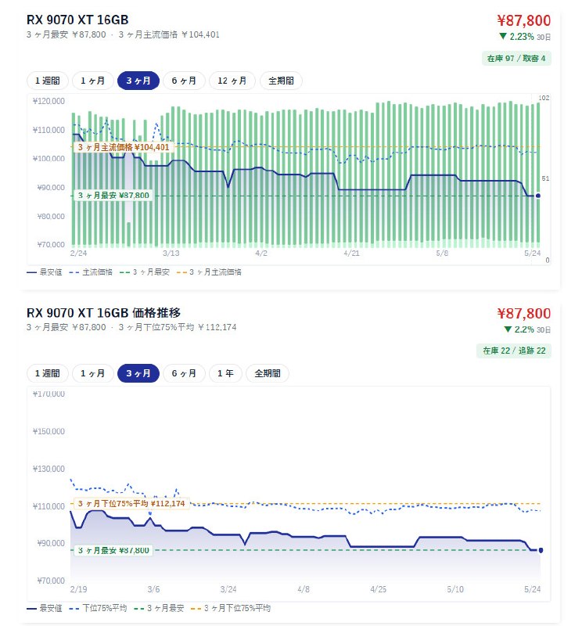Click the RX 9070 XT 16GB title
This screenshot has height=626, width=582.
[77, 20]
